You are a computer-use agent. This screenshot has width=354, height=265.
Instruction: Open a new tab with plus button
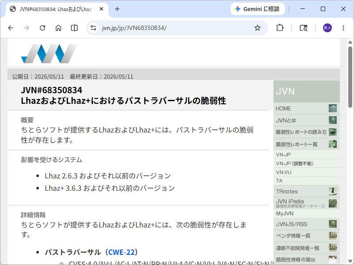(117, 9)
